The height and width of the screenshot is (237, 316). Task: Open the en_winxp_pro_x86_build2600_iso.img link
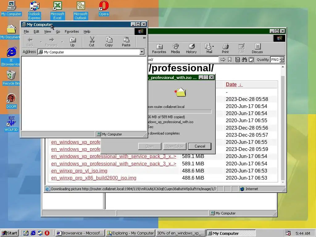pos(94,178)
